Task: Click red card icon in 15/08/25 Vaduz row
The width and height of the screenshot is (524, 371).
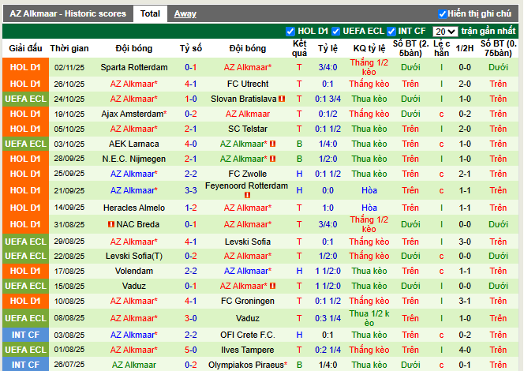Action: 273,286
